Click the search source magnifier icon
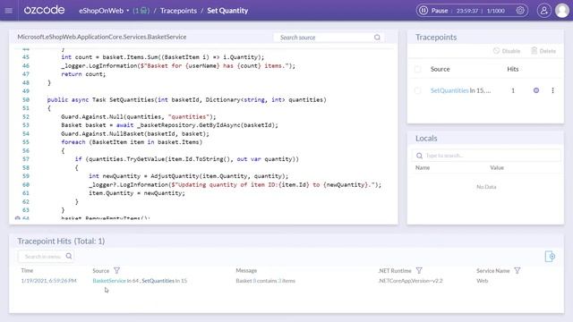 377,38
